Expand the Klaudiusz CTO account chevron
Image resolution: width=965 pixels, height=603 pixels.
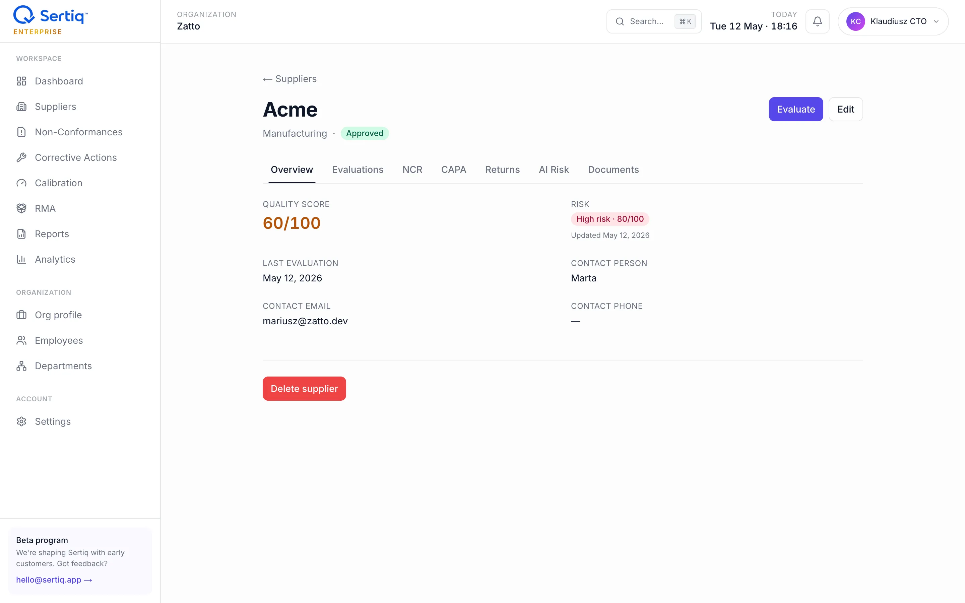click(936, 21)
